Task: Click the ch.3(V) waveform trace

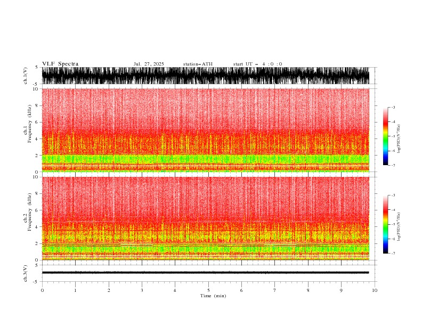Action: click(205, 273)
